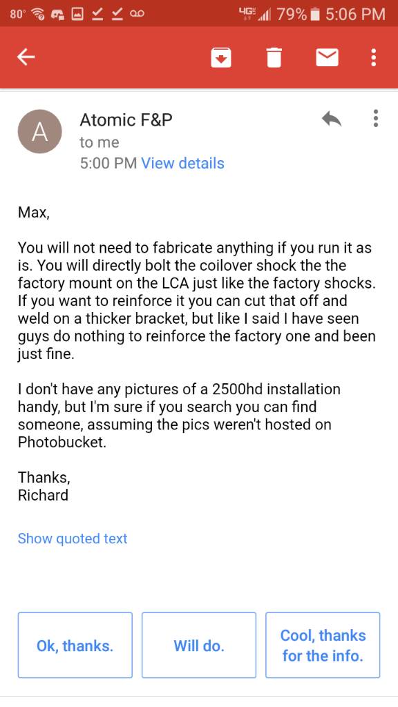Delete the email using trash icon

click(274, 57)
